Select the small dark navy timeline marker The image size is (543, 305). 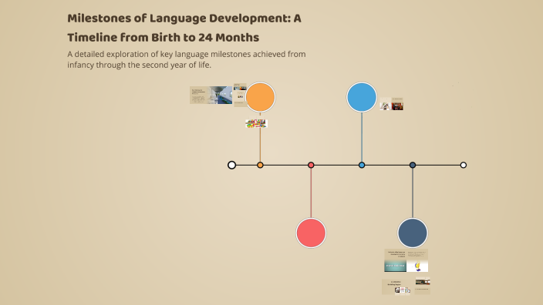[413, 166]
